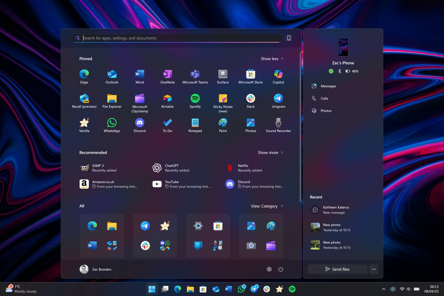444x296 pixels.
Task: Collapse pinned apps with Show less
Action: coord(272,59)
